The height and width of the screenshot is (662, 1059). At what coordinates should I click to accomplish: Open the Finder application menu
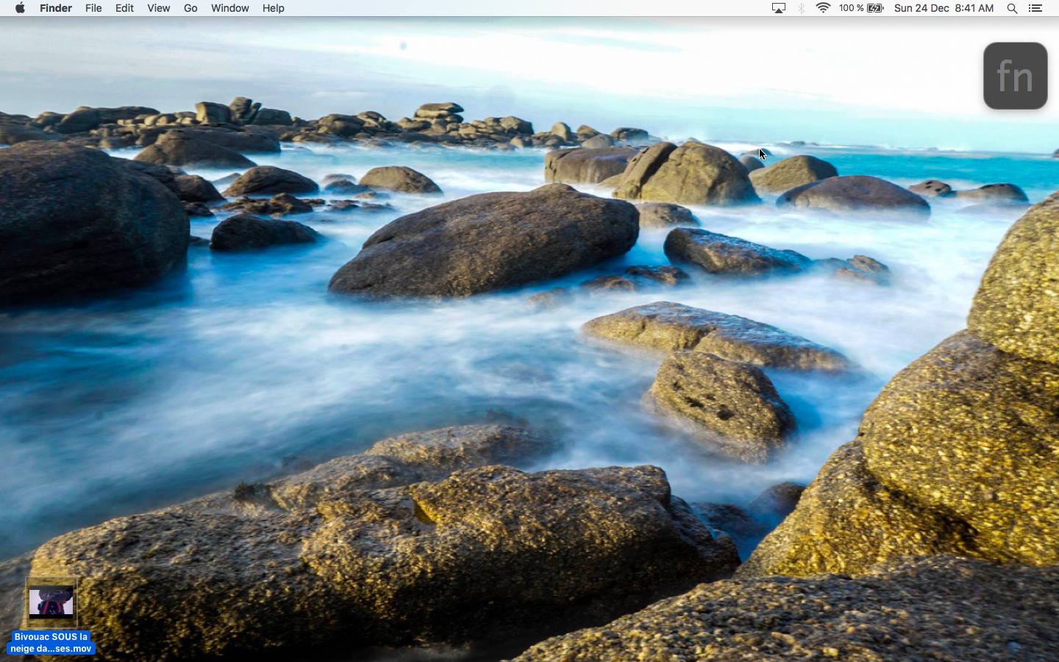(56, 8)
